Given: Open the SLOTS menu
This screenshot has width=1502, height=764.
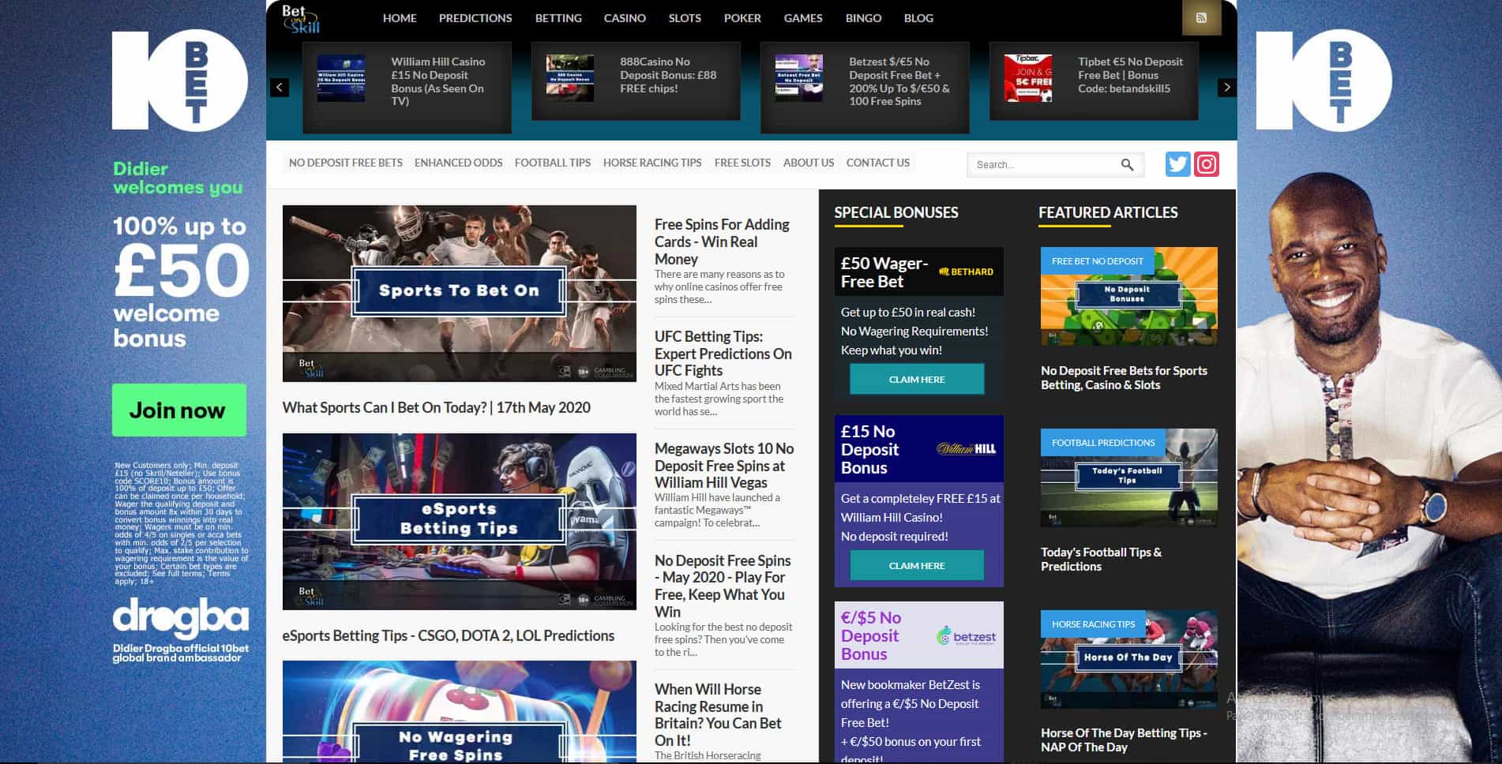Looking at the screenshot, I should click(685, 18).
